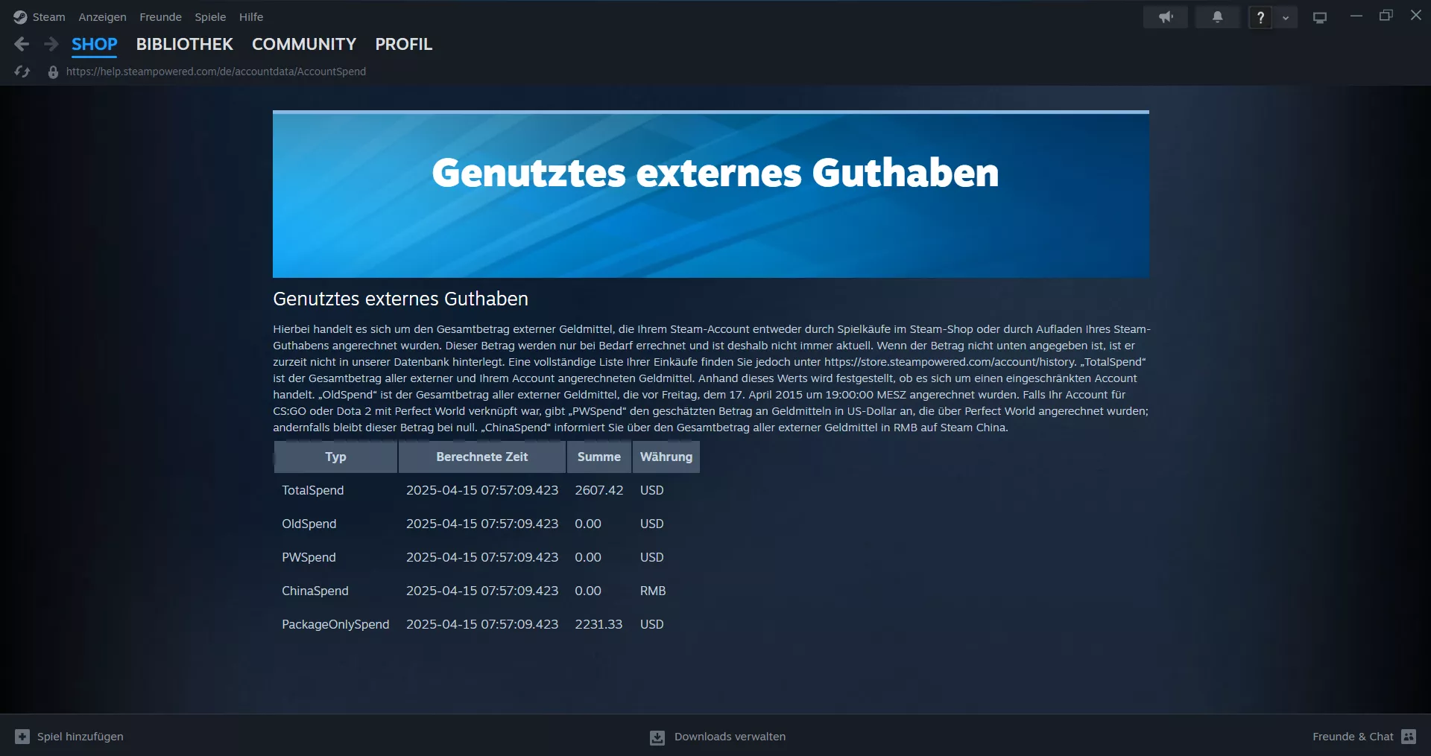Screen dimensions: 1431x756
Task: Click the Währung column header
Action: (666, 457)
